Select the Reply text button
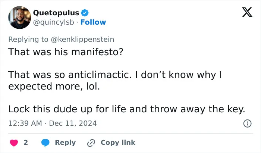The image size is (261, 153). point(65,143)
